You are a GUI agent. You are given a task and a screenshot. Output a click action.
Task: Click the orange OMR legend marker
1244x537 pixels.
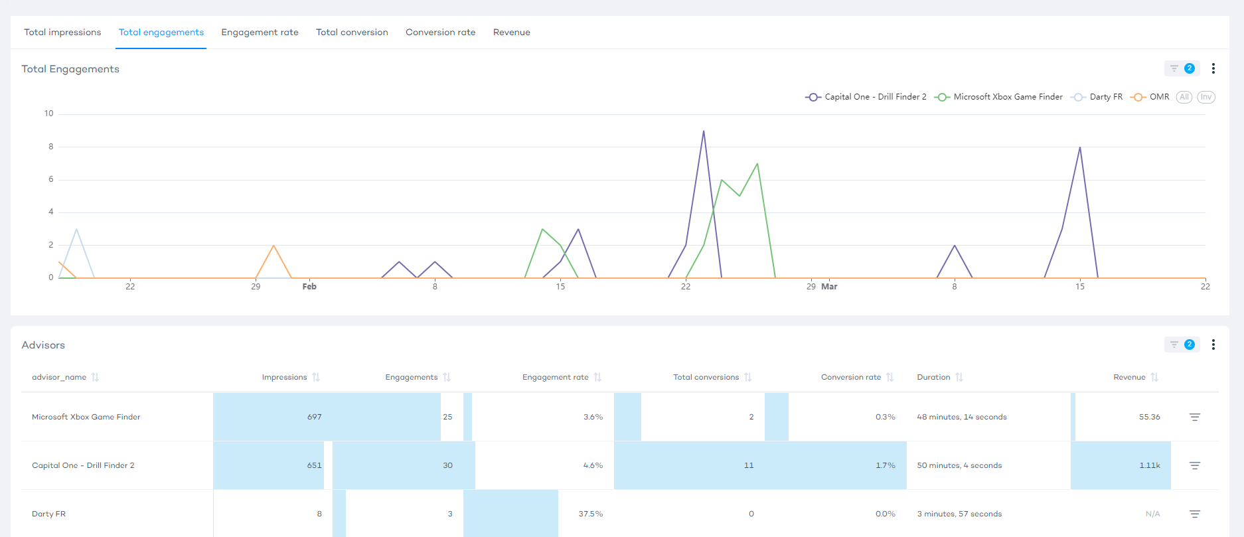pyautogui.click(x=1138, y=97)
